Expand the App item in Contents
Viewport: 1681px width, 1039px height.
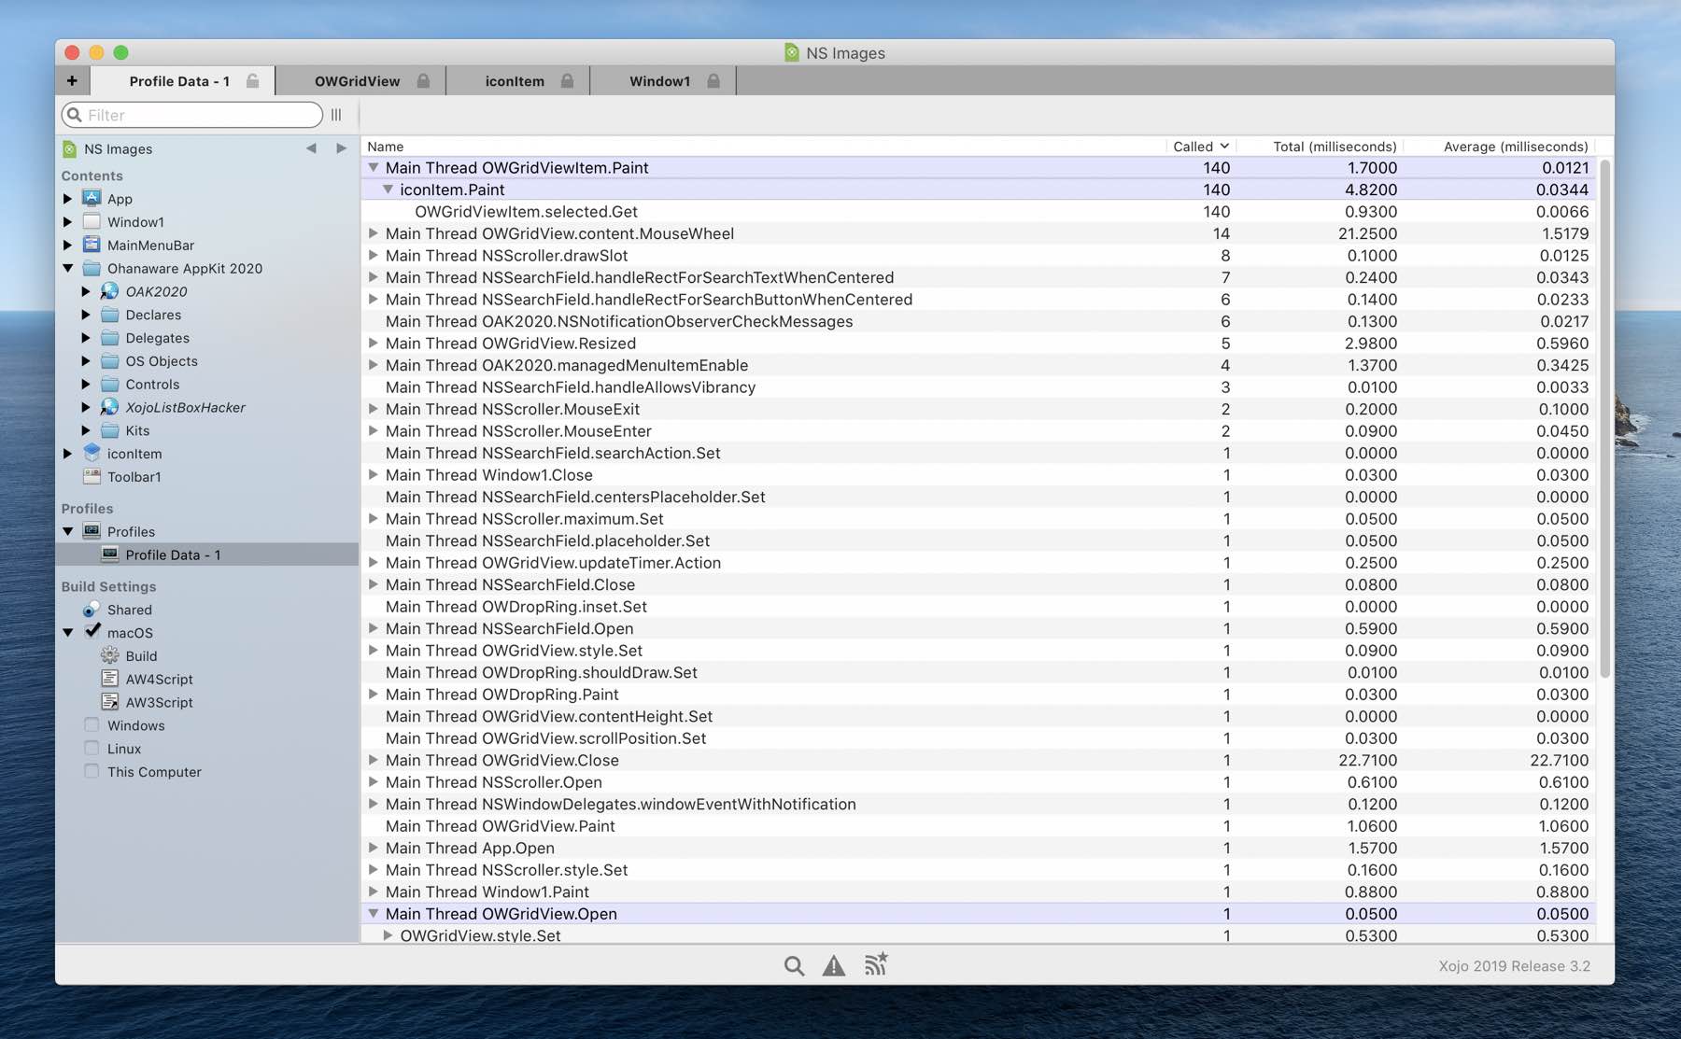(67, 199)
